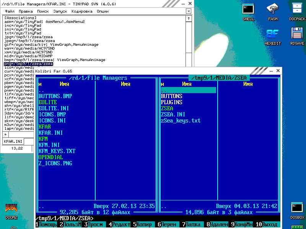Open the Поиск menu
Screen dimensions: 306x229
pyautogui.click(x=43, y=11)
